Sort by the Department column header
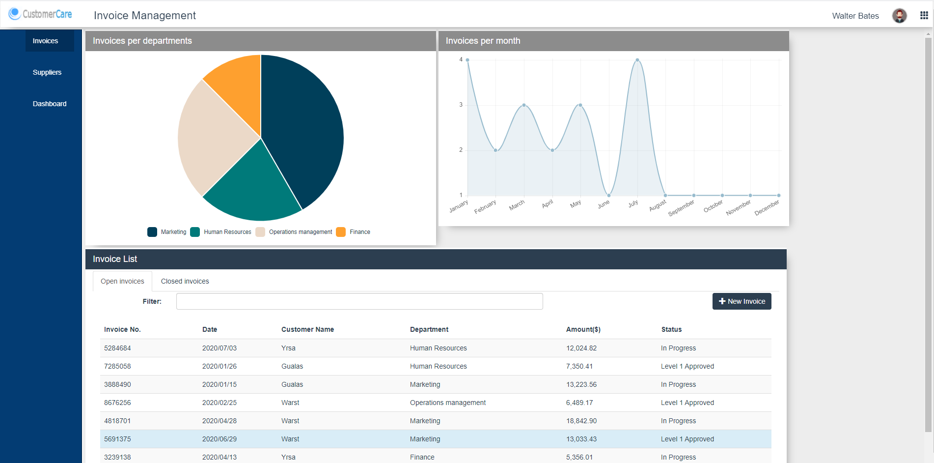The image size is (934, 463). point(429,329)
